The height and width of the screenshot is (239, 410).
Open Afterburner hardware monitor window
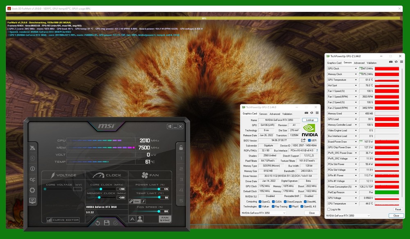click(x=32, y=200)
